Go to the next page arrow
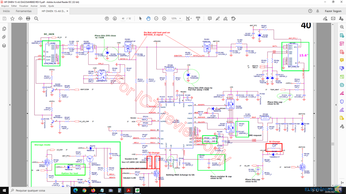Viewport: 346px width, 194px height. (115, 18)
